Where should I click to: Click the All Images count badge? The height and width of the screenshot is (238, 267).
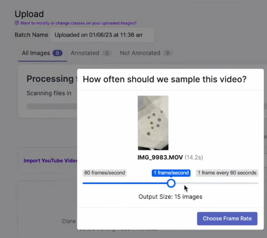coord(58,53)
